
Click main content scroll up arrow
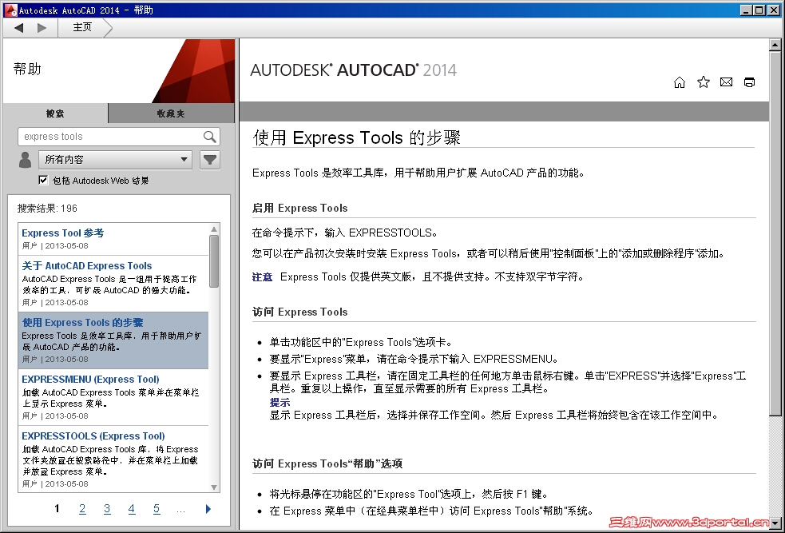coord(775,45)
